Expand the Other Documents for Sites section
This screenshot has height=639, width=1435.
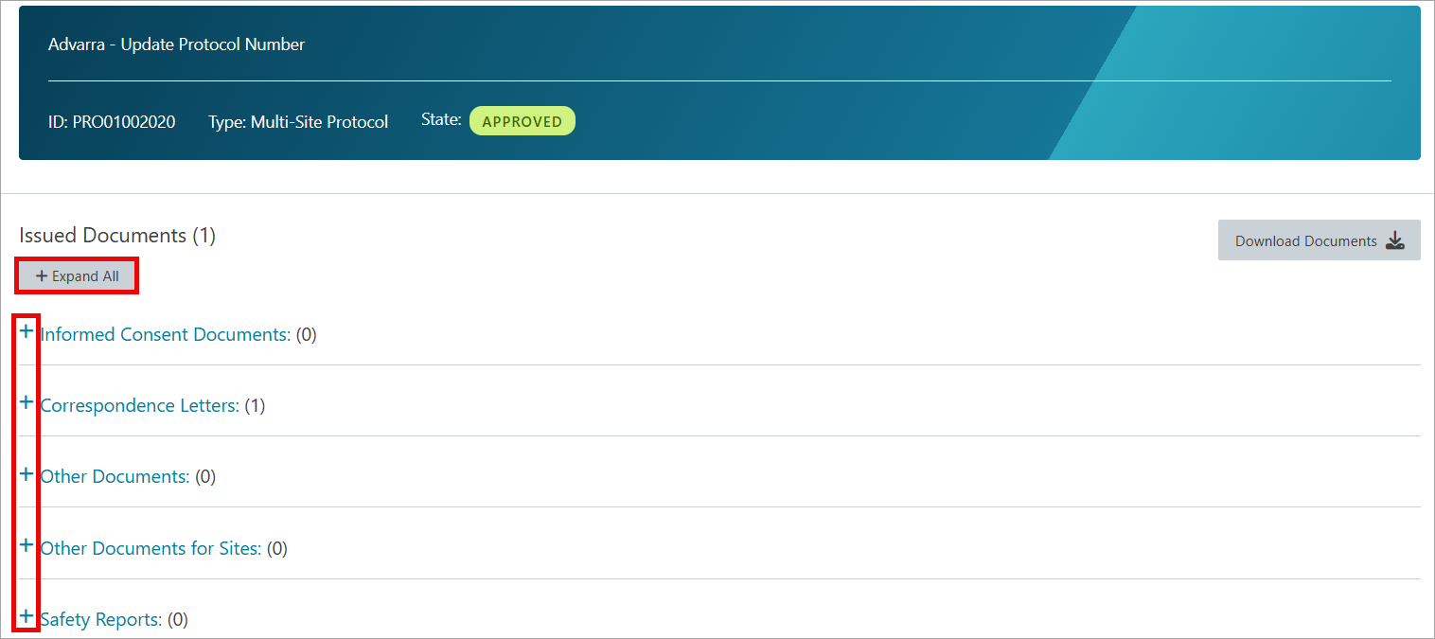tap(27, 545)
